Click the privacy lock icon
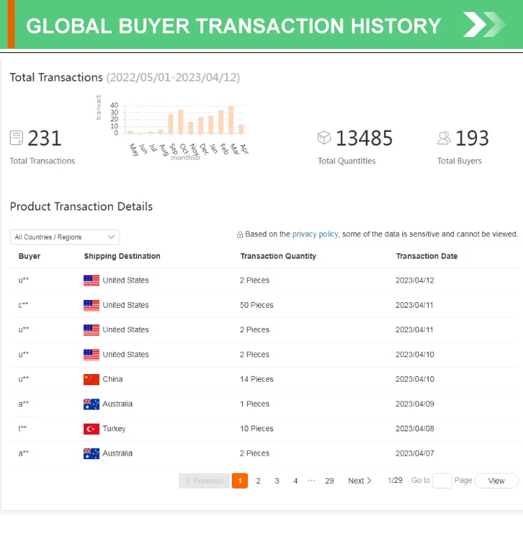This screenshot has height=545, width=523. coord(240,235)
